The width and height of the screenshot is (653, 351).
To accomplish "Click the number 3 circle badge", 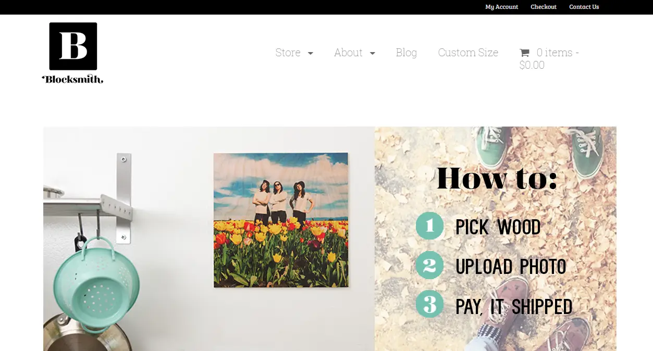I will tap(429, 304).
